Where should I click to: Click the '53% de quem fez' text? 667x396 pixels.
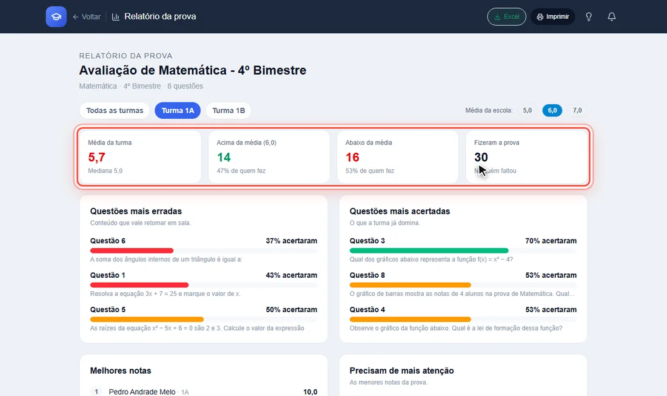coord(370,171)
